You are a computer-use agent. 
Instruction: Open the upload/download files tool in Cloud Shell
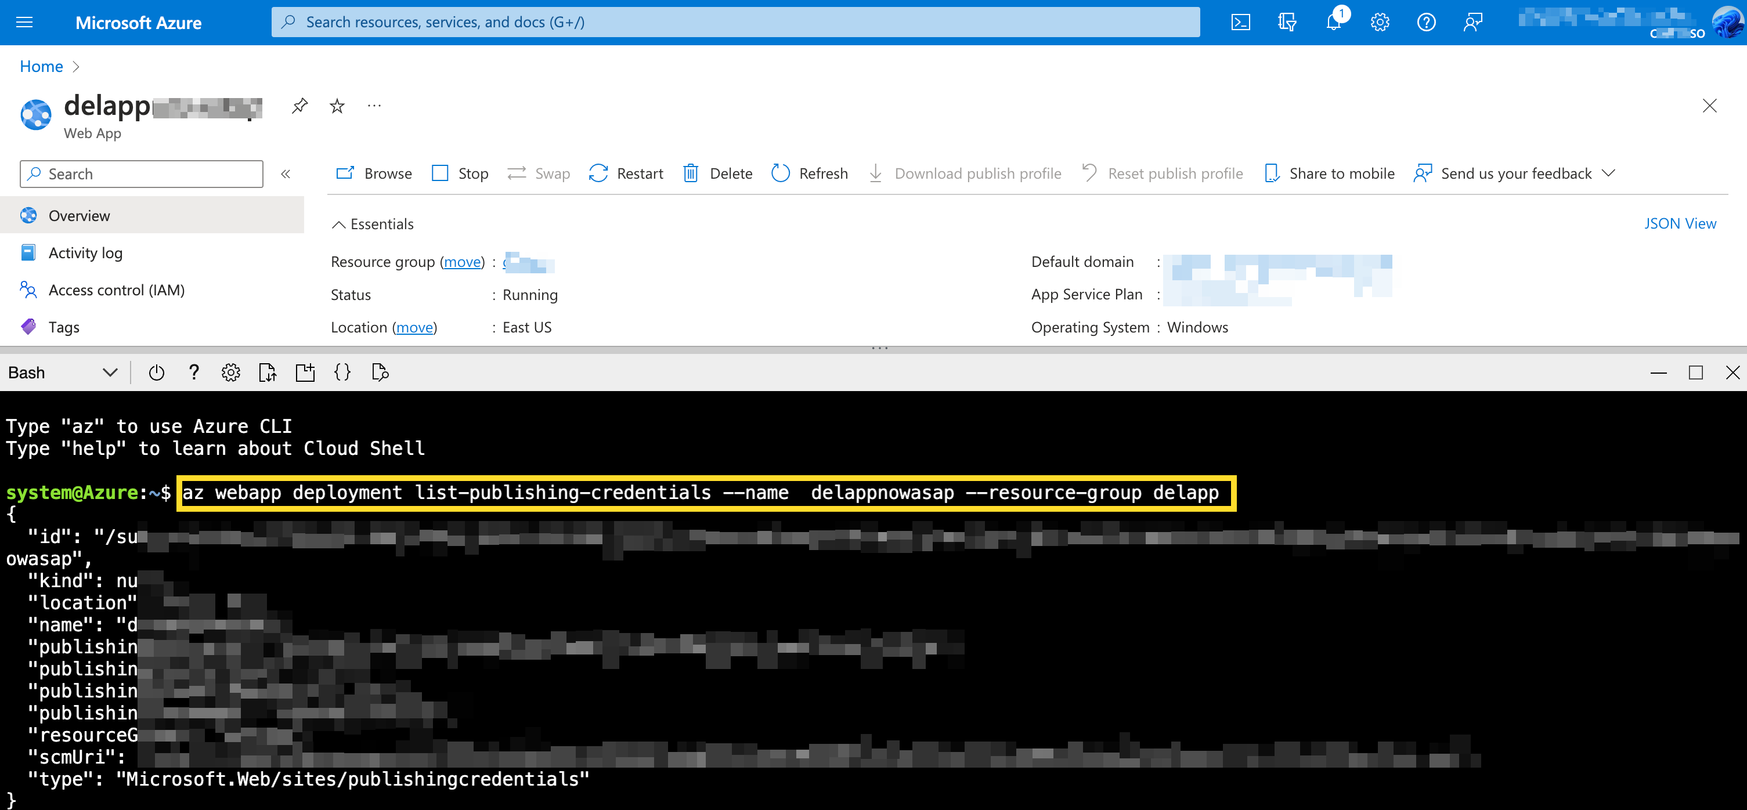[268, 372]
